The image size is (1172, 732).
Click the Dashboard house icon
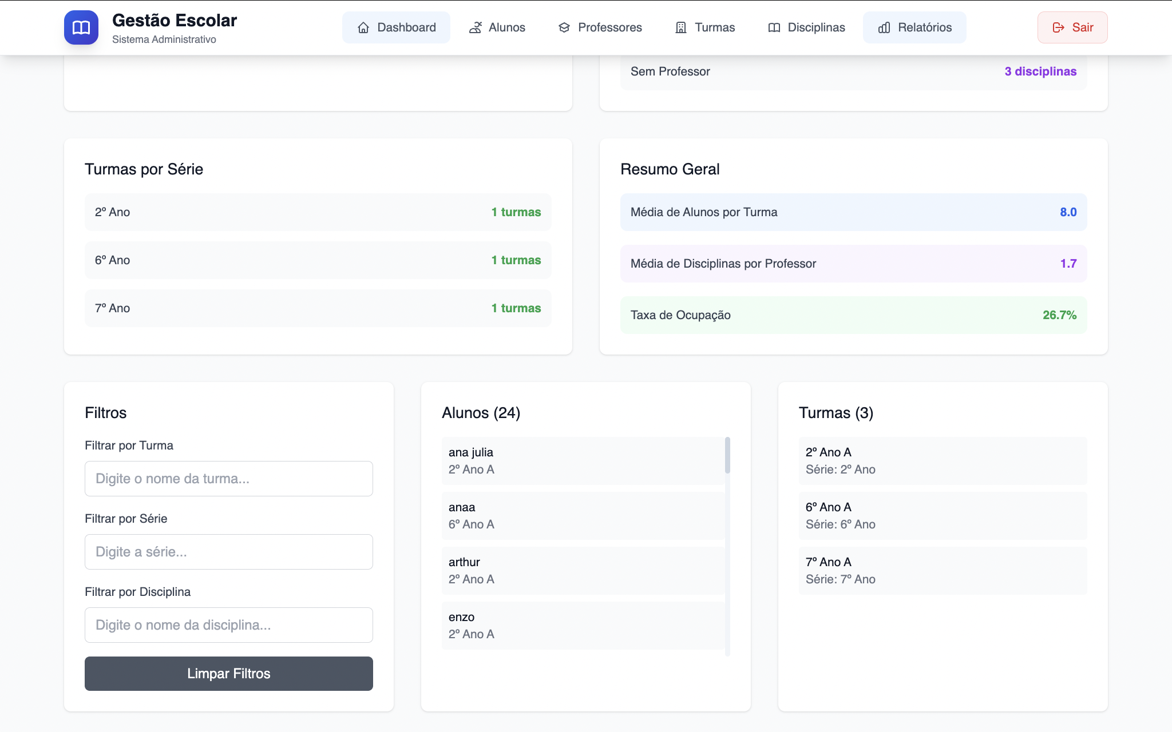[363, 27]
